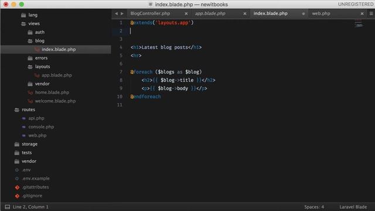Click $blog->title expression
375x211 pixels.
point(177,80)
